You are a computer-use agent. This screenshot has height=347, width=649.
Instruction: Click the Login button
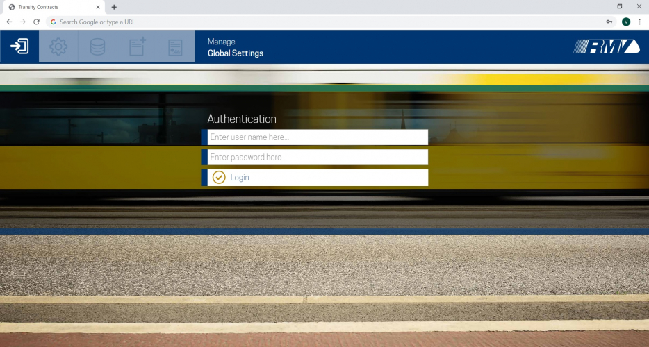(318, 178)
